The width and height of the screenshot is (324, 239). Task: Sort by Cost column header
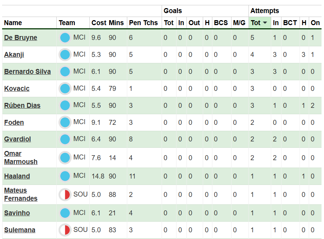point(99,23)
